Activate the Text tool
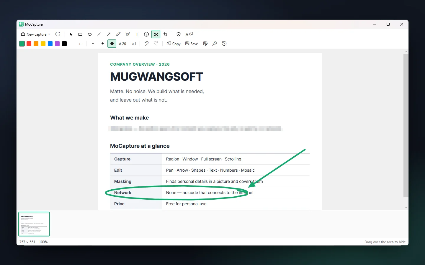 (x=137, y=34)
